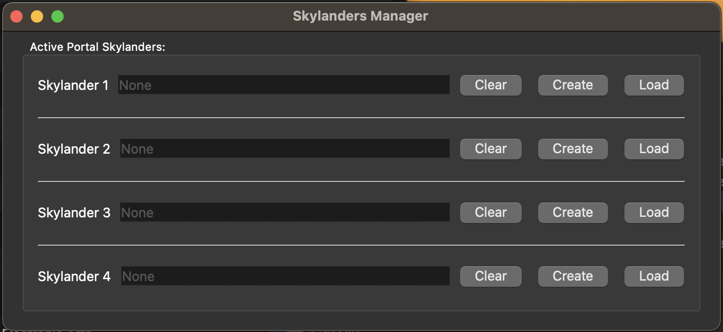Select the Skylander 1 name field

tap(284, 85)
